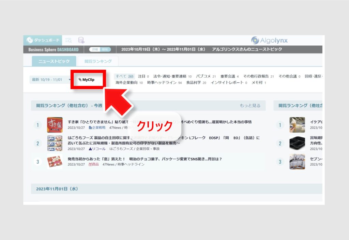This screenshot has height=240, width=349.
Task: Click the リコール warning triangle tag
Action: 97,149
